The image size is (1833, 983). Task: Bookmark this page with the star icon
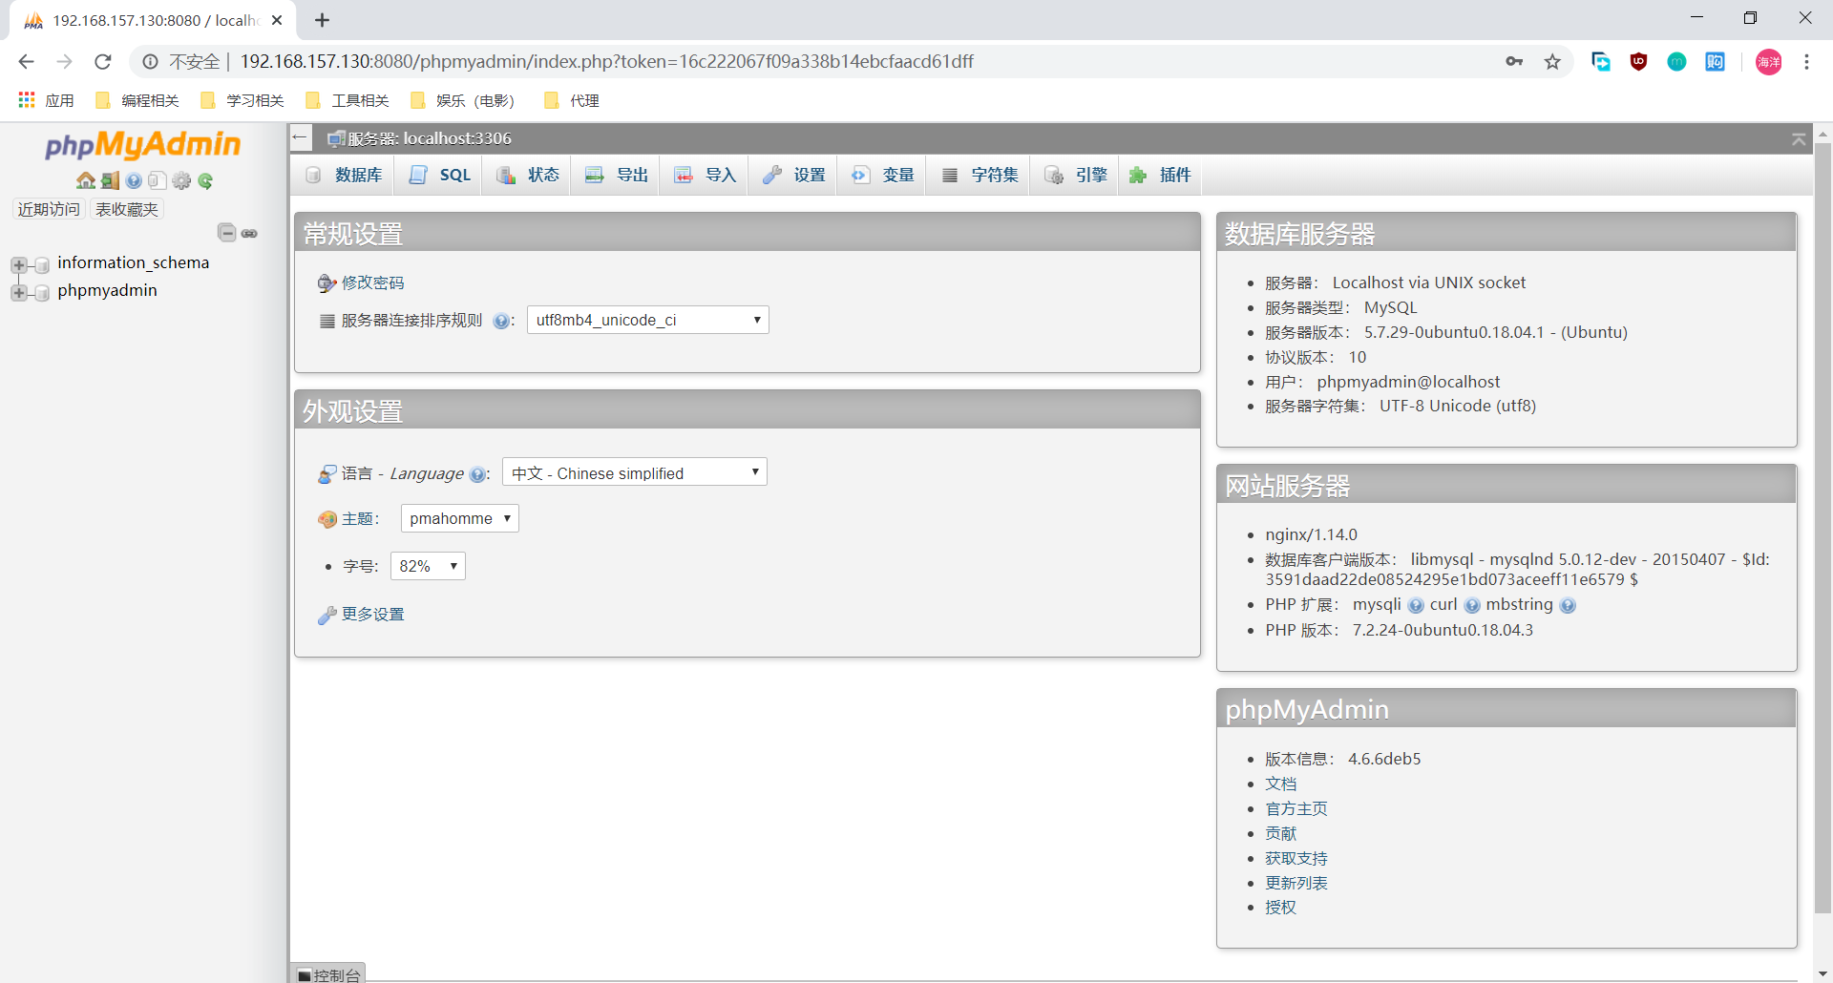[x=1552, y=62]
